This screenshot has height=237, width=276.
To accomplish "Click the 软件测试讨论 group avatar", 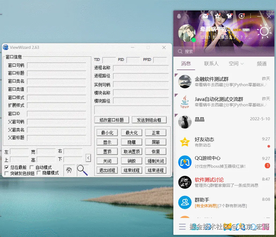I will coord(185,182).
